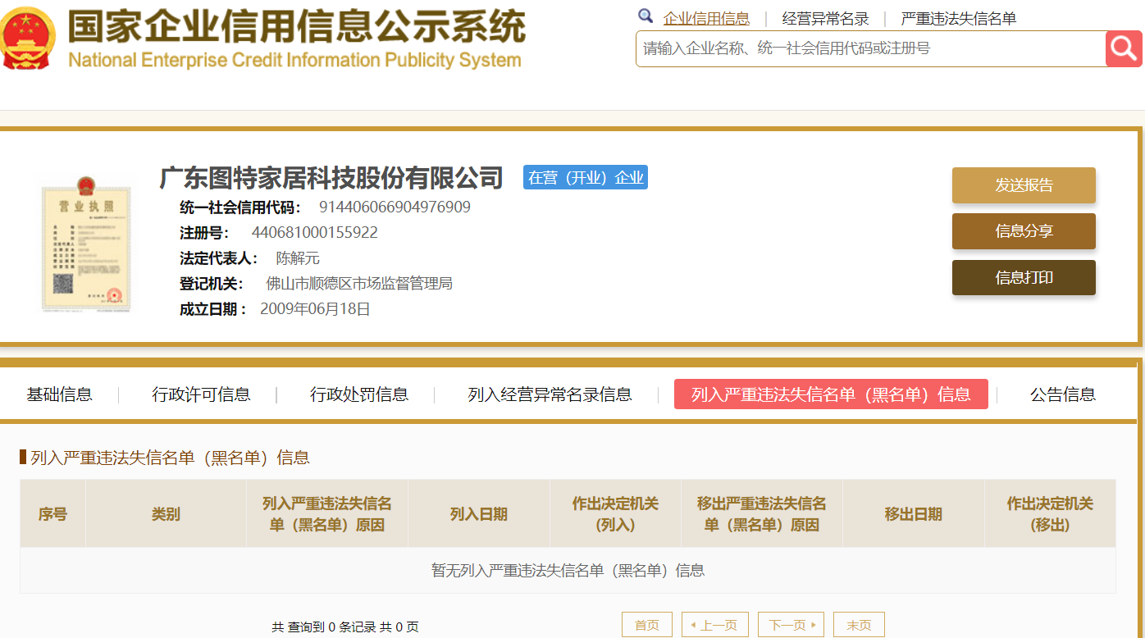Click the enterprise search input field
1145x638 pixels.
[x=870, y=49]
